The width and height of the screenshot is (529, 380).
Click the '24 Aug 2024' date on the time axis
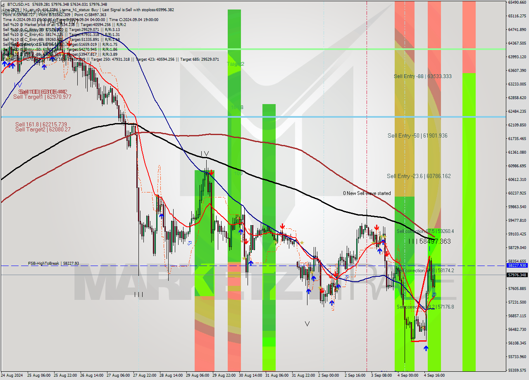click(12, 375)
